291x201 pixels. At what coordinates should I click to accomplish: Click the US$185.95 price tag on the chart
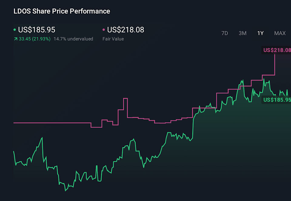(x=277, y=100)
